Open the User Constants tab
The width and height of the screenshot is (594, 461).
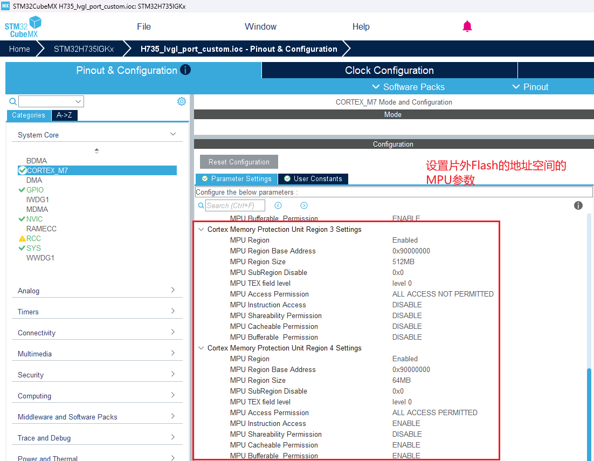[313, 179]
